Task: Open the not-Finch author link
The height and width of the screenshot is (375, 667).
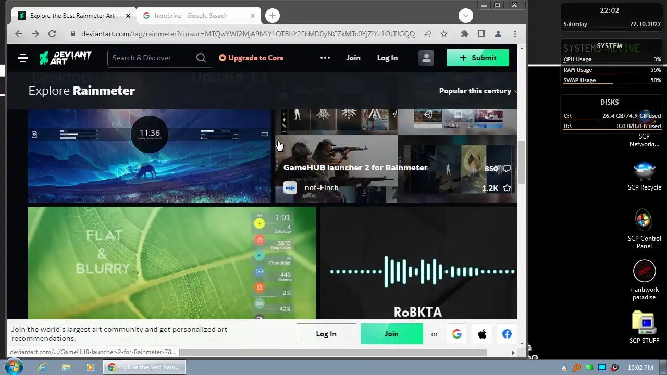Action: 322,187
